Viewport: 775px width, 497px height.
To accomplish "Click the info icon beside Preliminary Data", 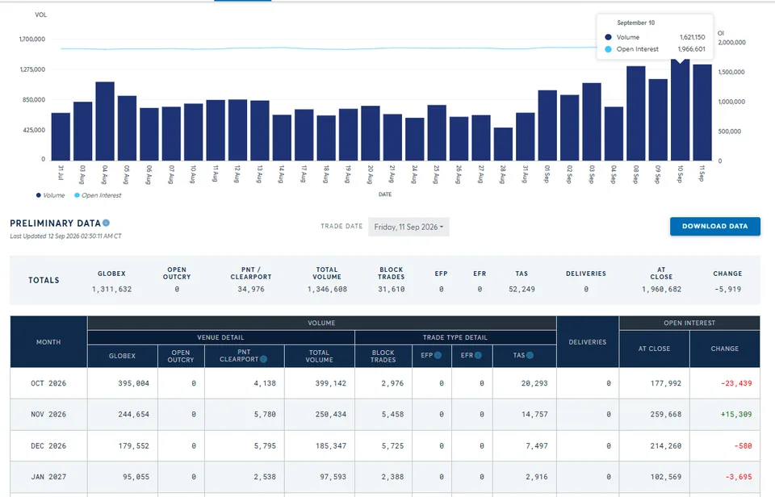I will coord(106,223).
